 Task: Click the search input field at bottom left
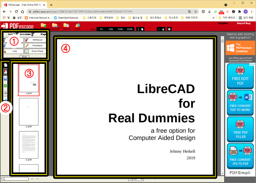coord(15,179)
